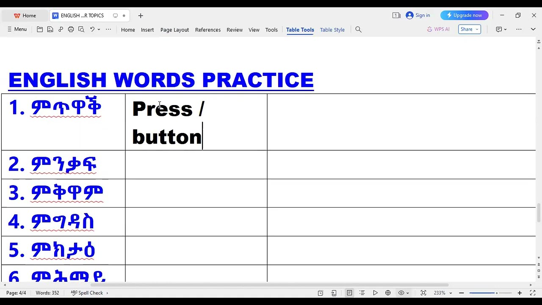Switch to Web Layout globe icon
Viewport: 542px width, 305px height.
(x=388, y=293)
